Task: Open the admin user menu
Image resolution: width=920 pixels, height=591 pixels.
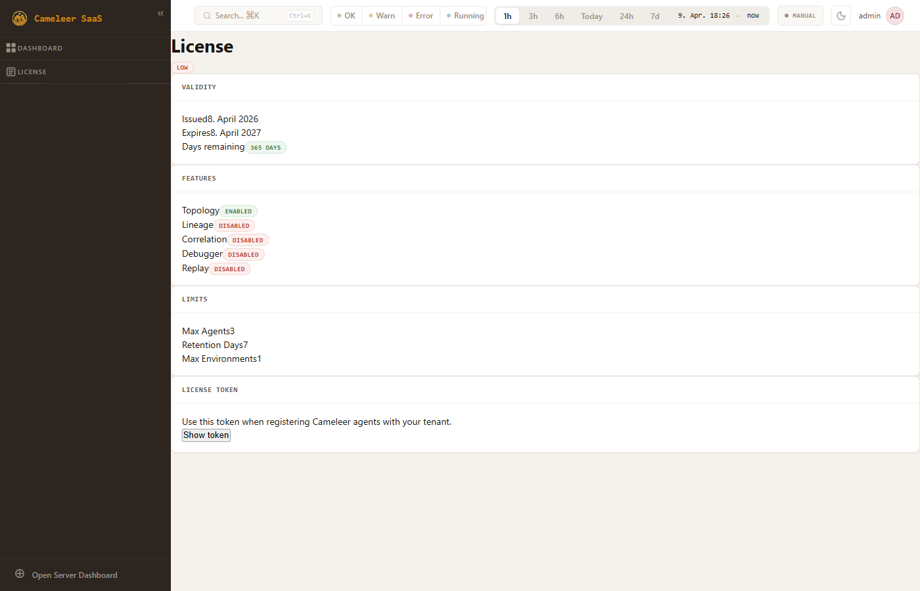Action: tap(869, 16)
